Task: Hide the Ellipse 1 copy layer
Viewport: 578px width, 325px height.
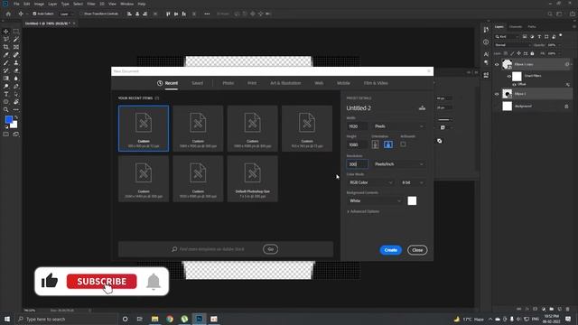Action: pyautogui.click(x=497, y=64)
